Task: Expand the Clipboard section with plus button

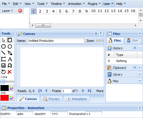Action: [x=140, y=68]
